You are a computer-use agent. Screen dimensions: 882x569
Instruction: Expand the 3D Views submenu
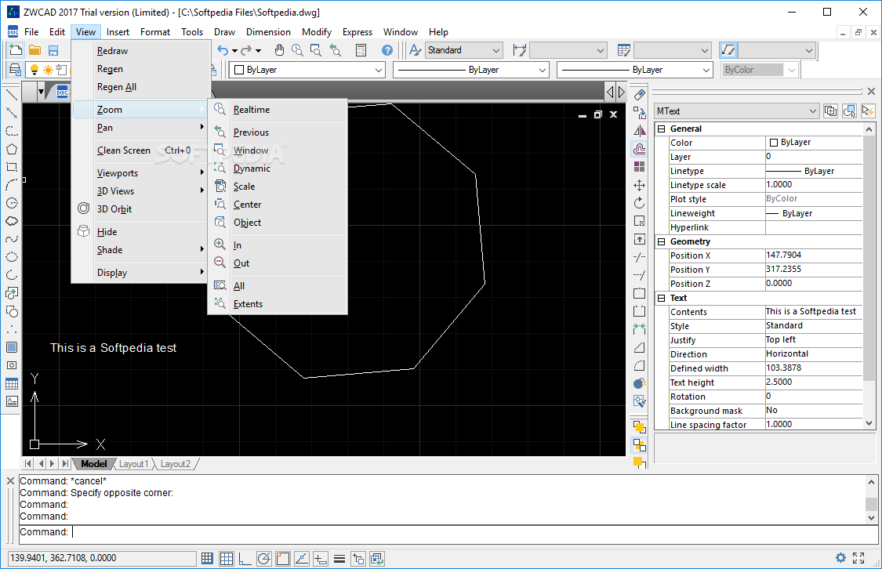click(140, 190)
